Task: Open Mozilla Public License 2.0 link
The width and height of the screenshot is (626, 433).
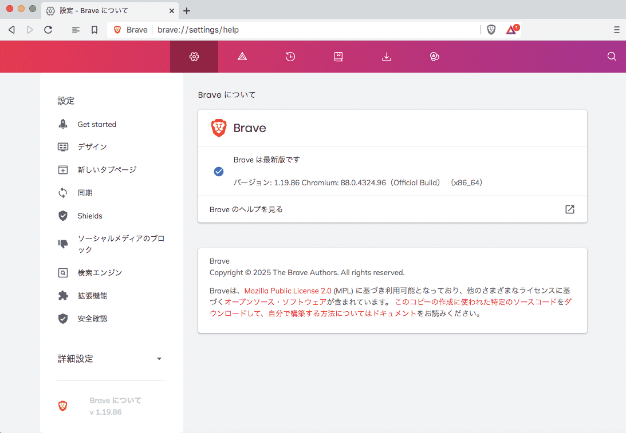Action: 288,291
